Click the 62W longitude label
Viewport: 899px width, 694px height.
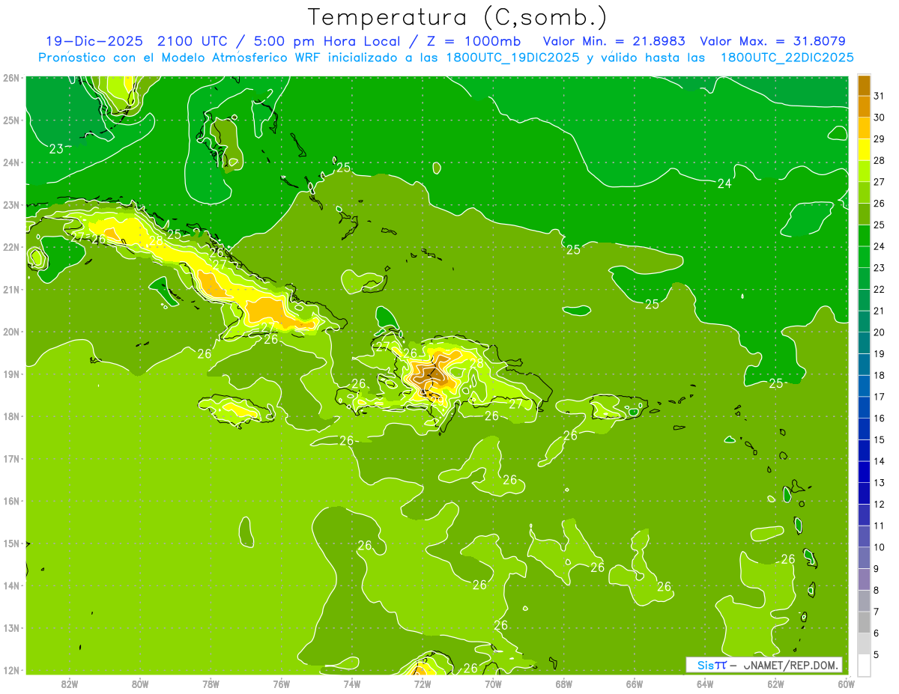[x=775, y=684]
